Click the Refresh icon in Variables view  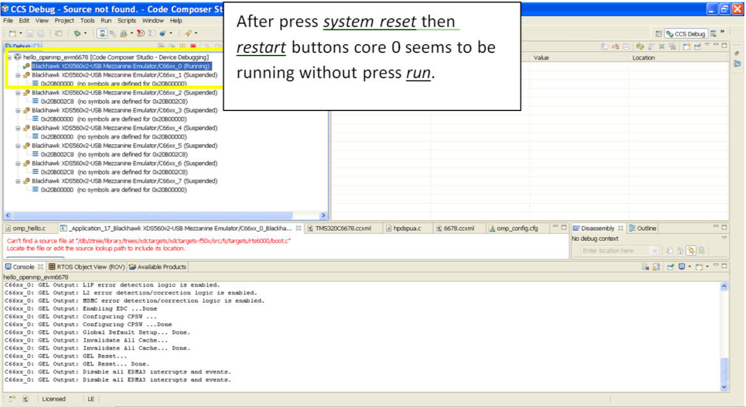point(640,47)
